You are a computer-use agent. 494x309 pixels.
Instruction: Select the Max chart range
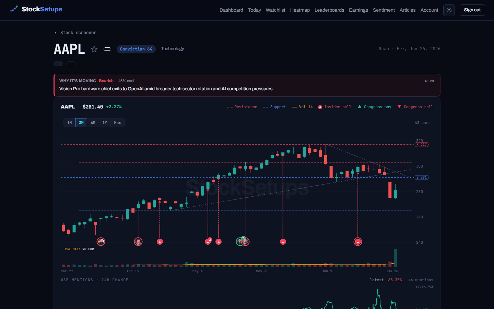pos(118,123)
